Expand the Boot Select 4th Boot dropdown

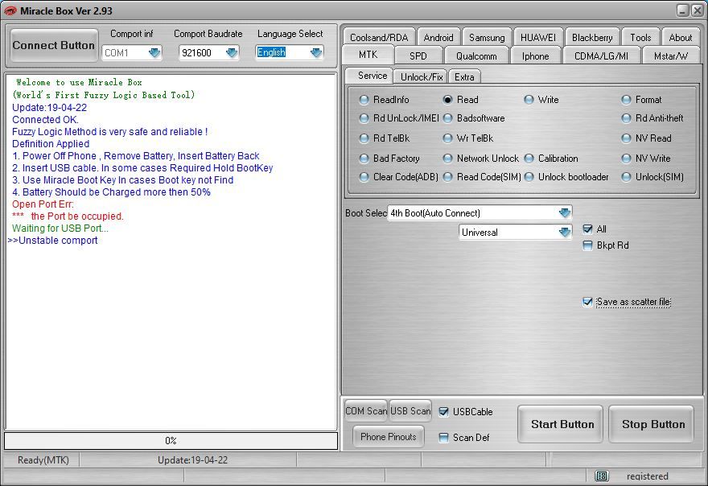pyautogui.click(x=565, y=212)
